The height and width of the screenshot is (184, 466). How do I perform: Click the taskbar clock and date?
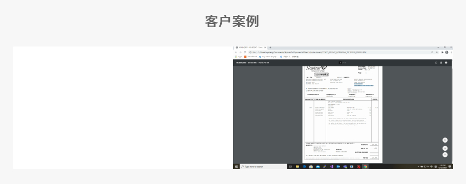click(442, 167)
